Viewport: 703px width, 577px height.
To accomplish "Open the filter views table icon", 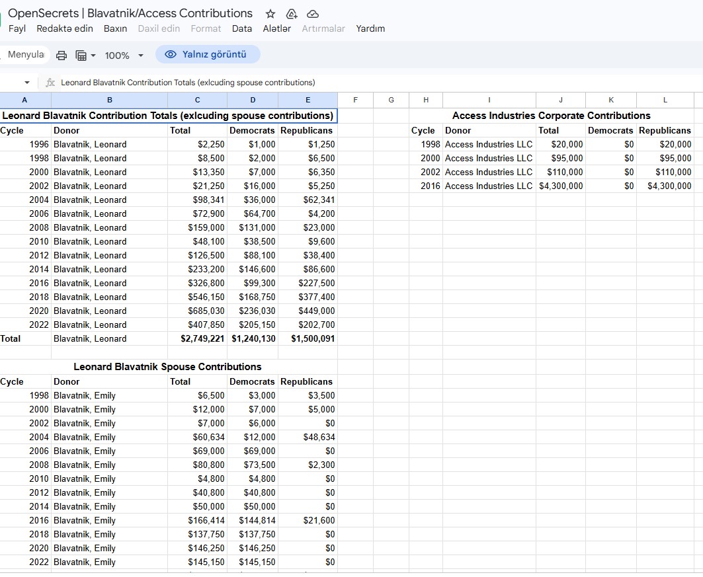I will tap(81, 55).
